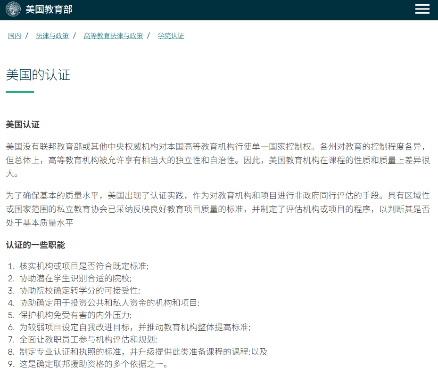Image resolution: width=438 pixels, height=375 pixels.
Task: Click list item 协助潜在学生识别合适的院校
Action: 75,279
